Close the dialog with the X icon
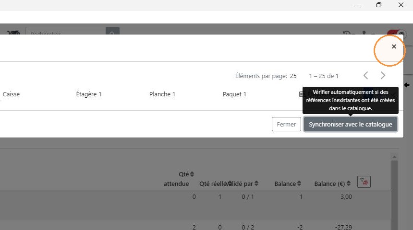Viewport: 413px width, 230px height. 394,46
